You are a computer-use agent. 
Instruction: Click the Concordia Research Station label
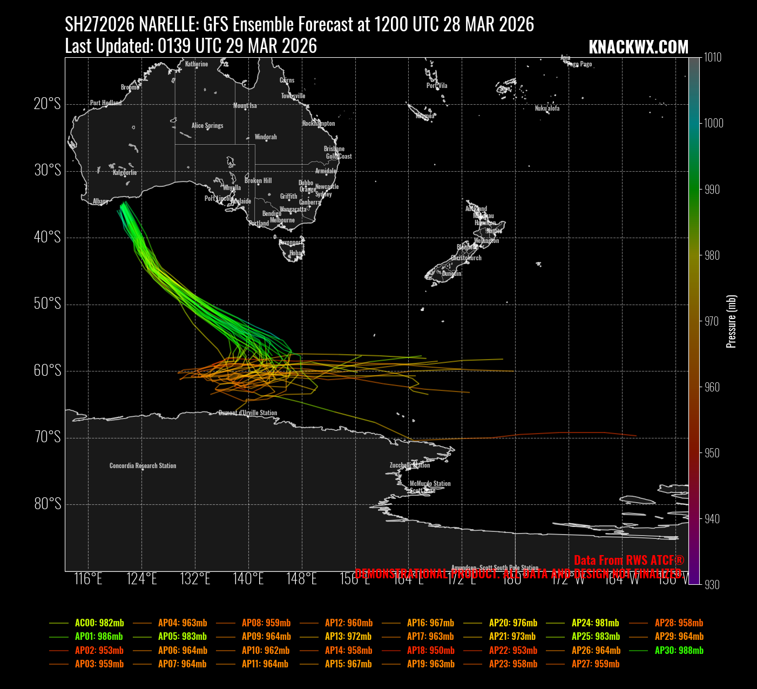click(143, 465)
